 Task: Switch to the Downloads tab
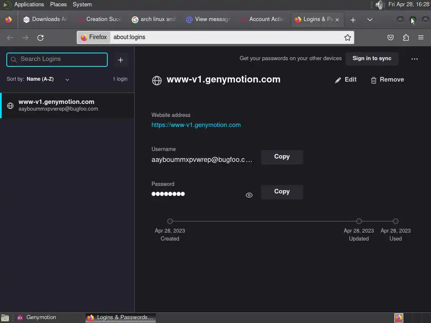point(45,19)
